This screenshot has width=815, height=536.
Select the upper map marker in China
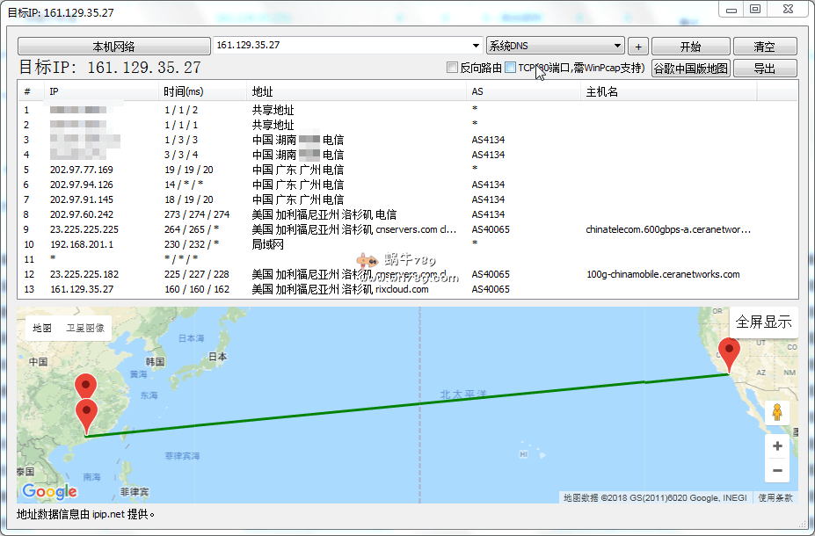point(85,387)
